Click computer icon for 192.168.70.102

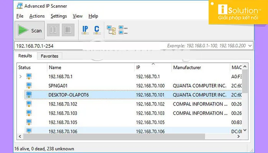pos(29,104)
